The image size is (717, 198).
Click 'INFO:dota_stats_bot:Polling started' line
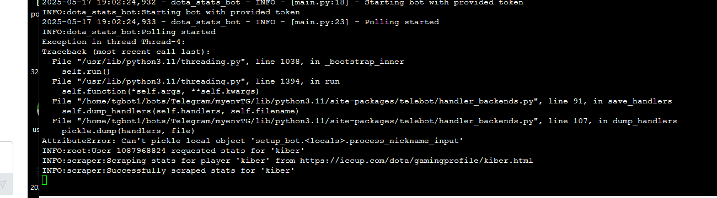click(x=129, y=32)
